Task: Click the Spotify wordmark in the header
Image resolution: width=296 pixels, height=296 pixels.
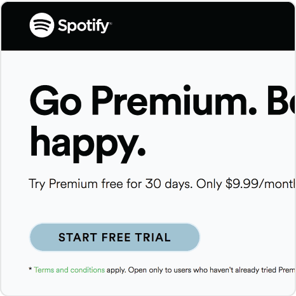Action: click(83, 26)
